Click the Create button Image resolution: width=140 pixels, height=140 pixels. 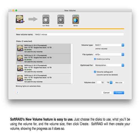(x=119, y=93)
